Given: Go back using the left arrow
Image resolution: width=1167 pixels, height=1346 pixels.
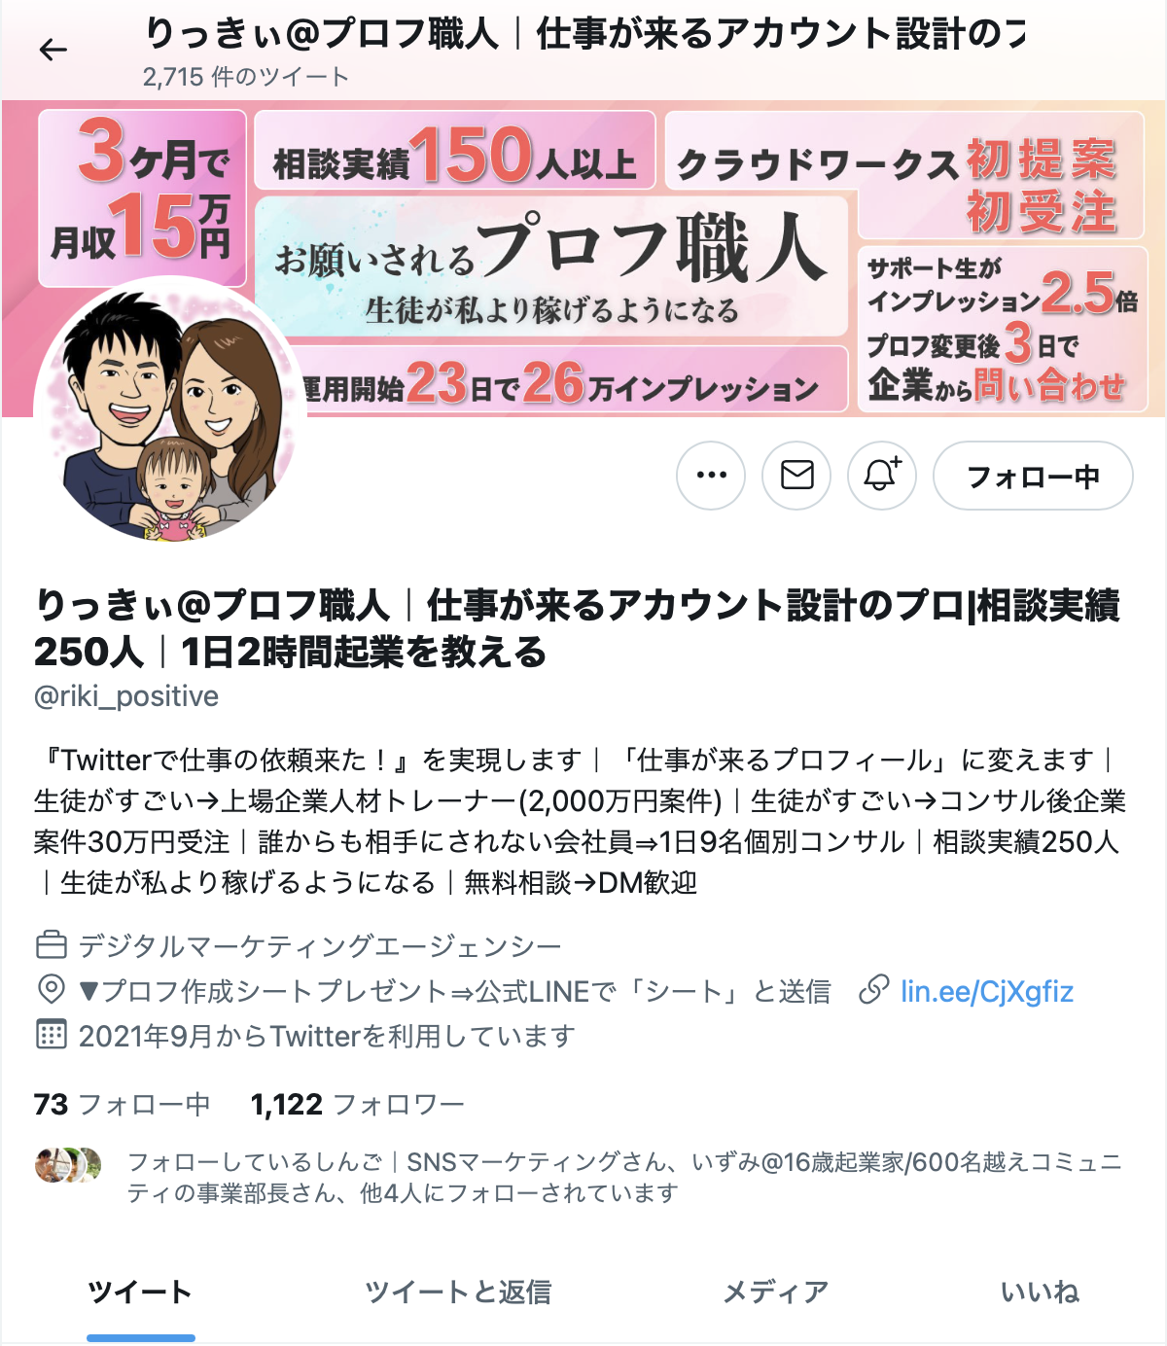Looking at the screenshot, I should 53,50.
